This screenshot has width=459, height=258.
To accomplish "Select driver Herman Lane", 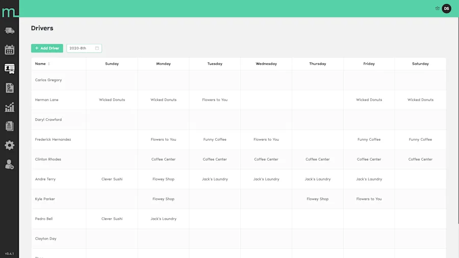I will pos(46,100).
